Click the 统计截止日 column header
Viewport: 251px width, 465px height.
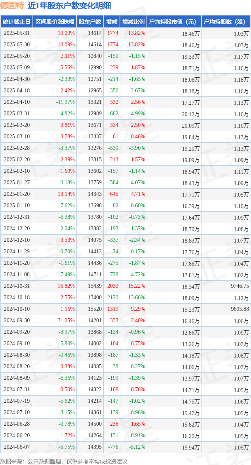click(17, 22)
